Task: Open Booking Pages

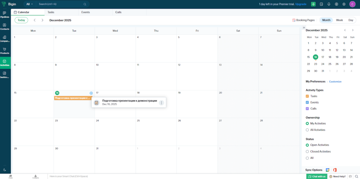Action: [303, 20]
